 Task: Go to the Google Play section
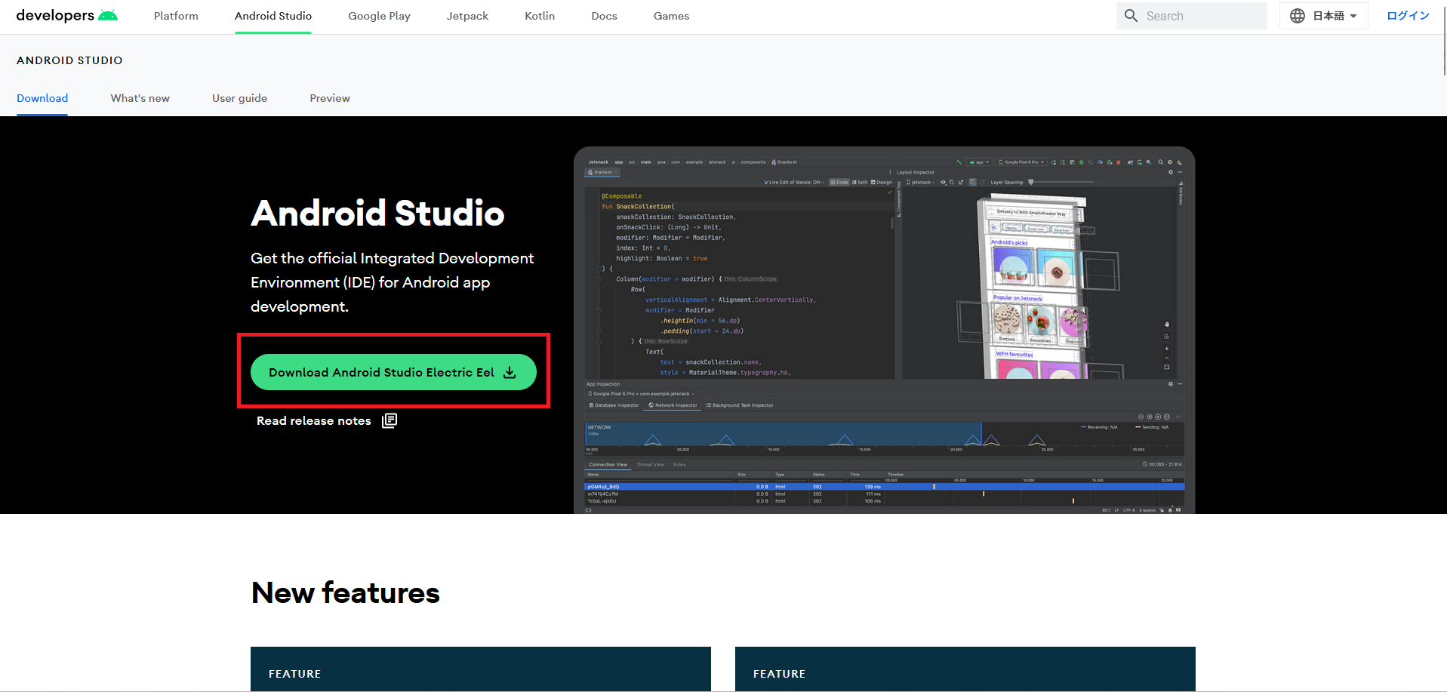(x=379, y=16)
